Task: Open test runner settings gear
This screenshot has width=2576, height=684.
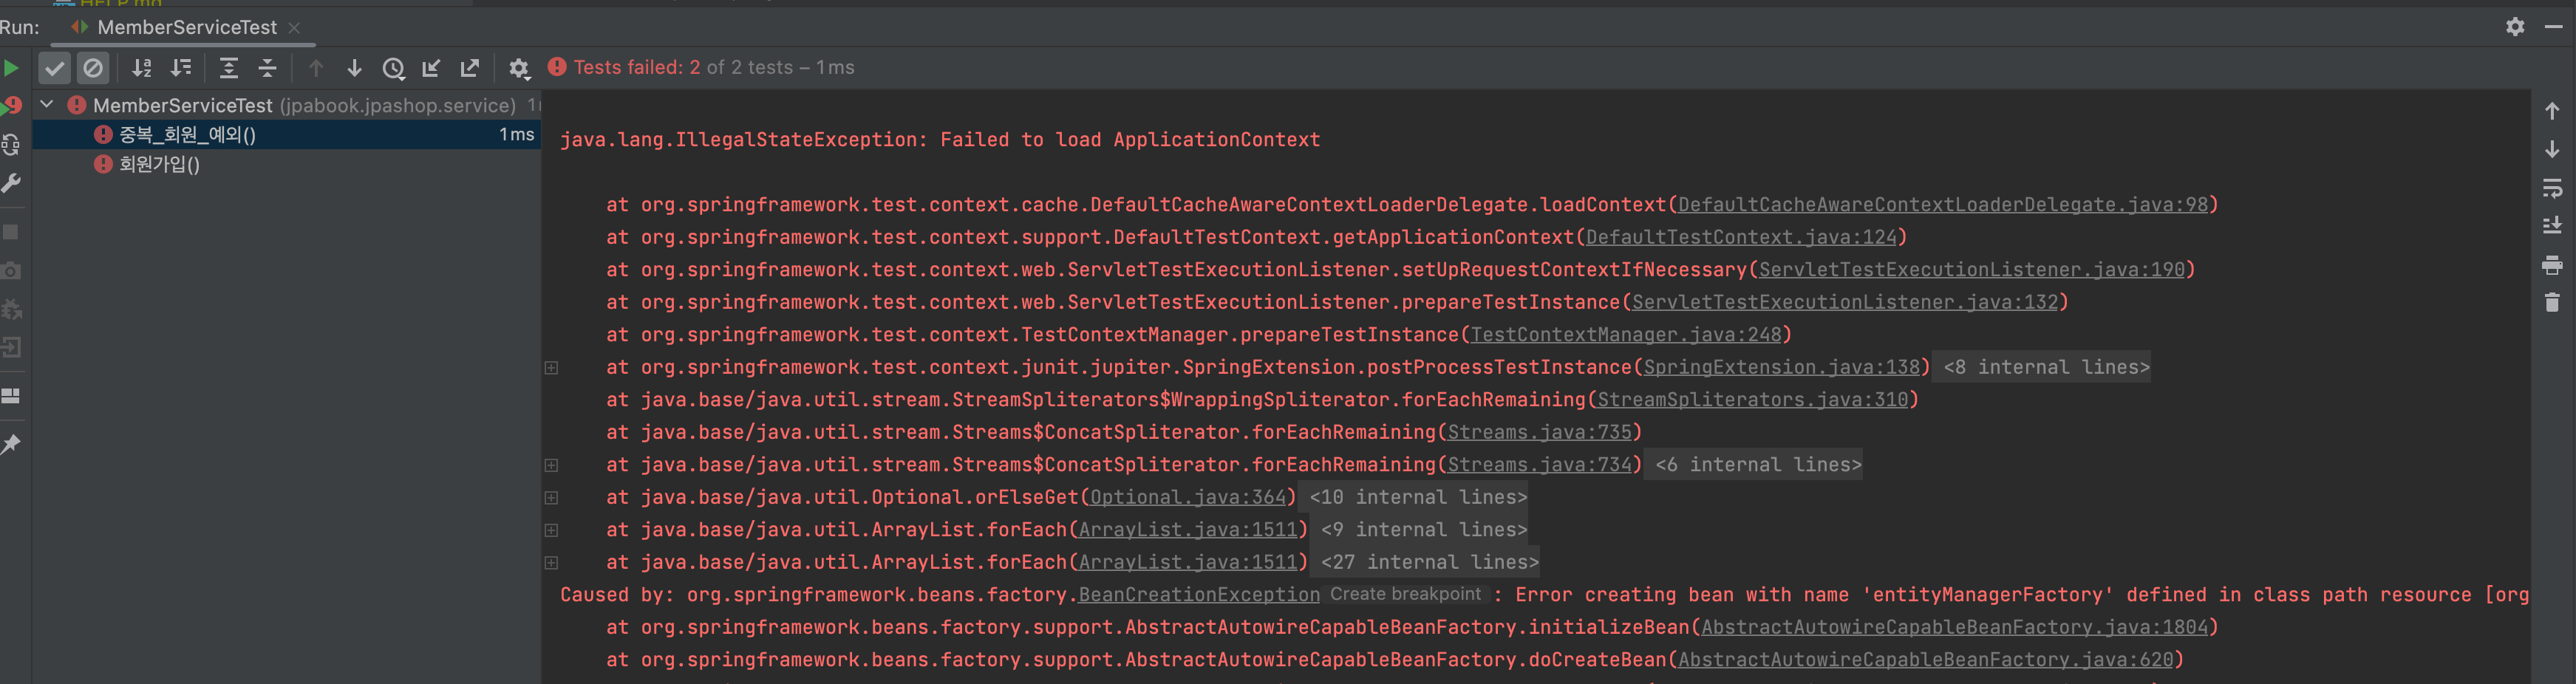Action: click(519, 68)
